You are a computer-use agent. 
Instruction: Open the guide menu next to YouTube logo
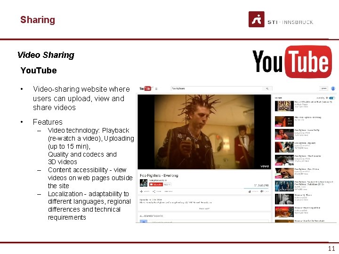156,89
